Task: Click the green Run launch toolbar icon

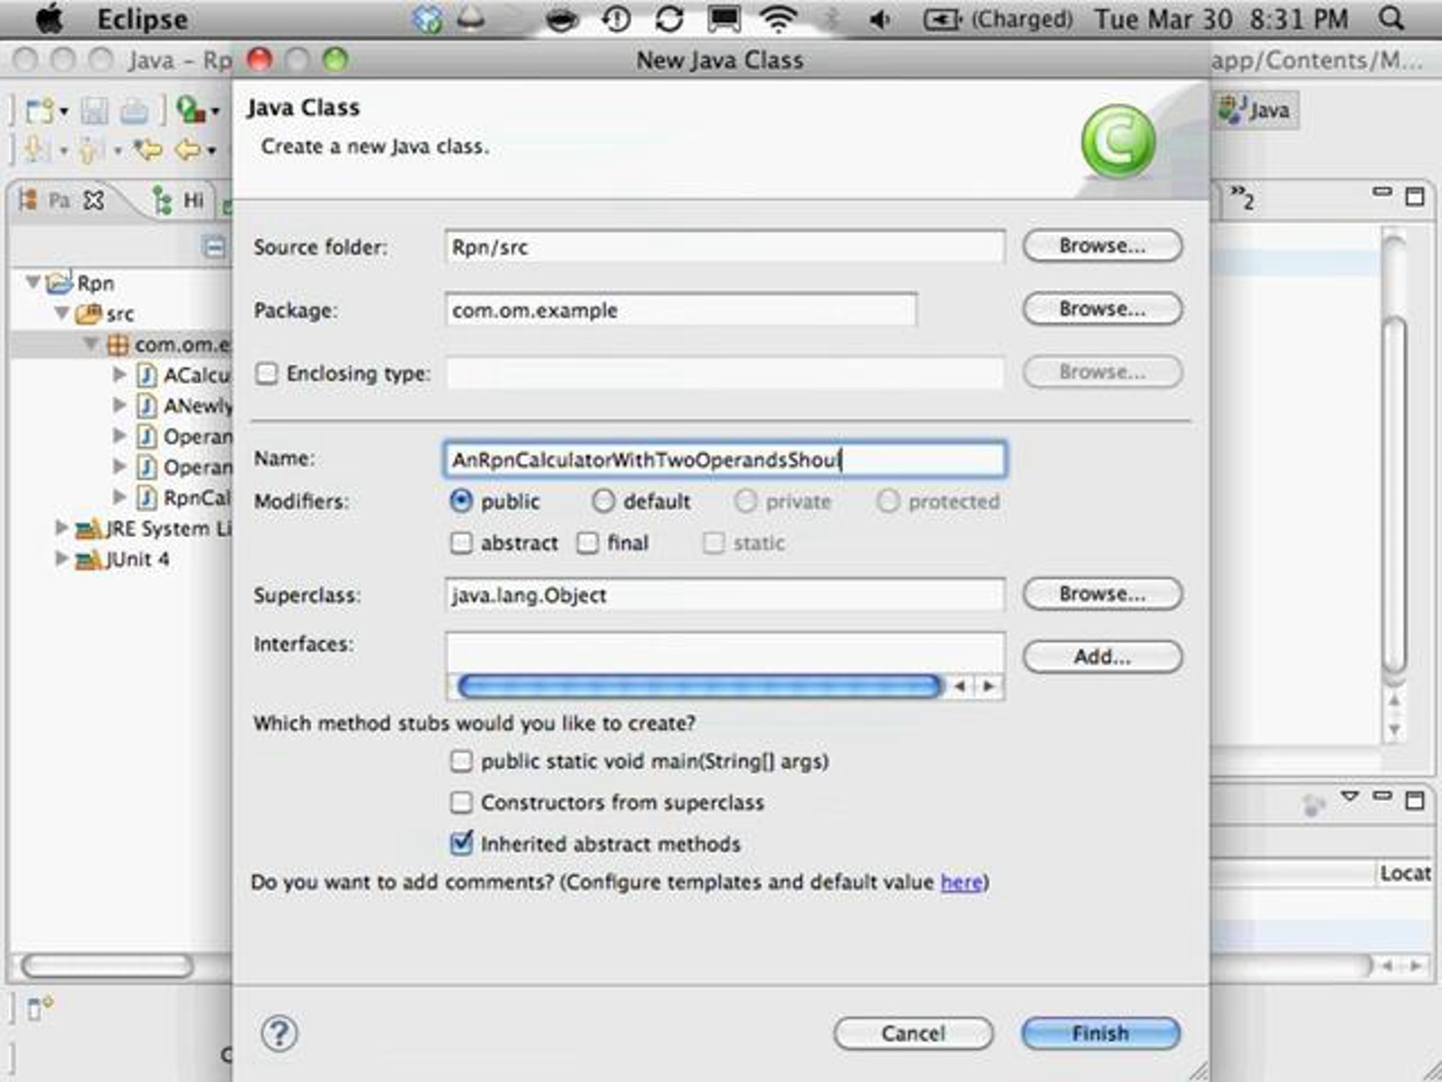Action: click(x=190, y=110)
